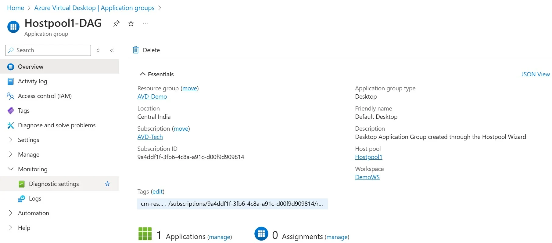This screenshot has height=243, width=552.
Task: Click move link next to Subscription
Action: (181, 129)
